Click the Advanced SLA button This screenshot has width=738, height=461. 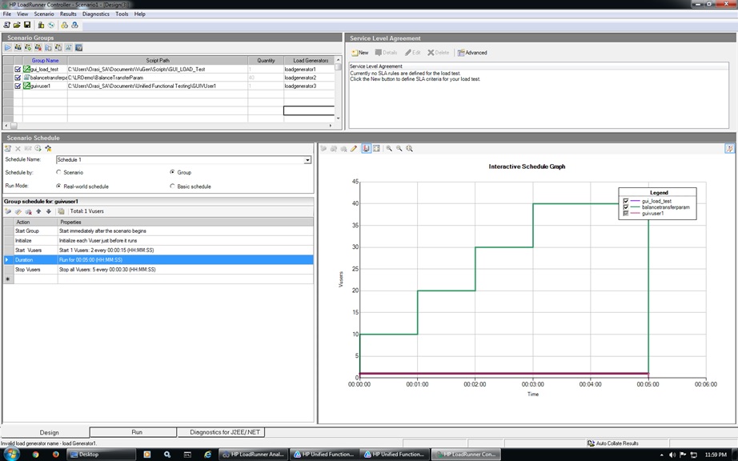(x=472, y=53)
